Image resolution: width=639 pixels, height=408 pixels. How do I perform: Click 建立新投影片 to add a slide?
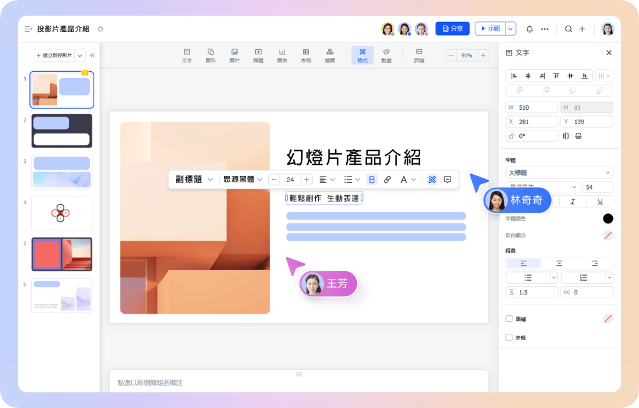[54, 55]
